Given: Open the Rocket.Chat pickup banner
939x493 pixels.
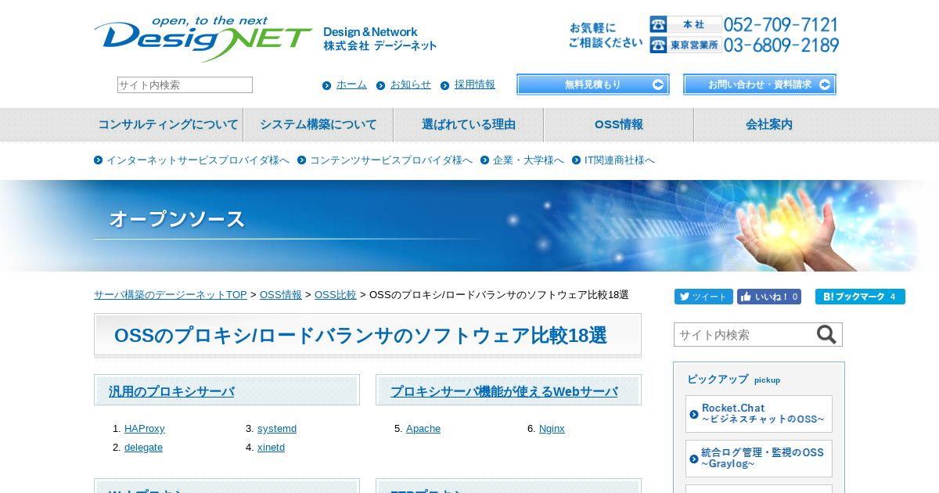Looking at the screenshot, I should tap(759, 414).
